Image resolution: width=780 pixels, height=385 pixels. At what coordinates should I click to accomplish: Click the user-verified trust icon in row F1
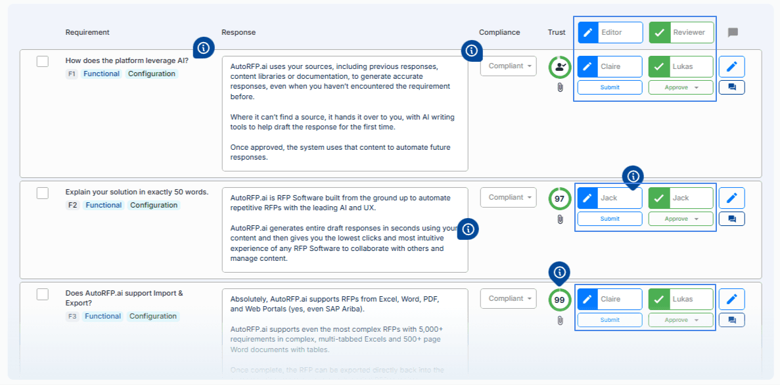[560, 67]
